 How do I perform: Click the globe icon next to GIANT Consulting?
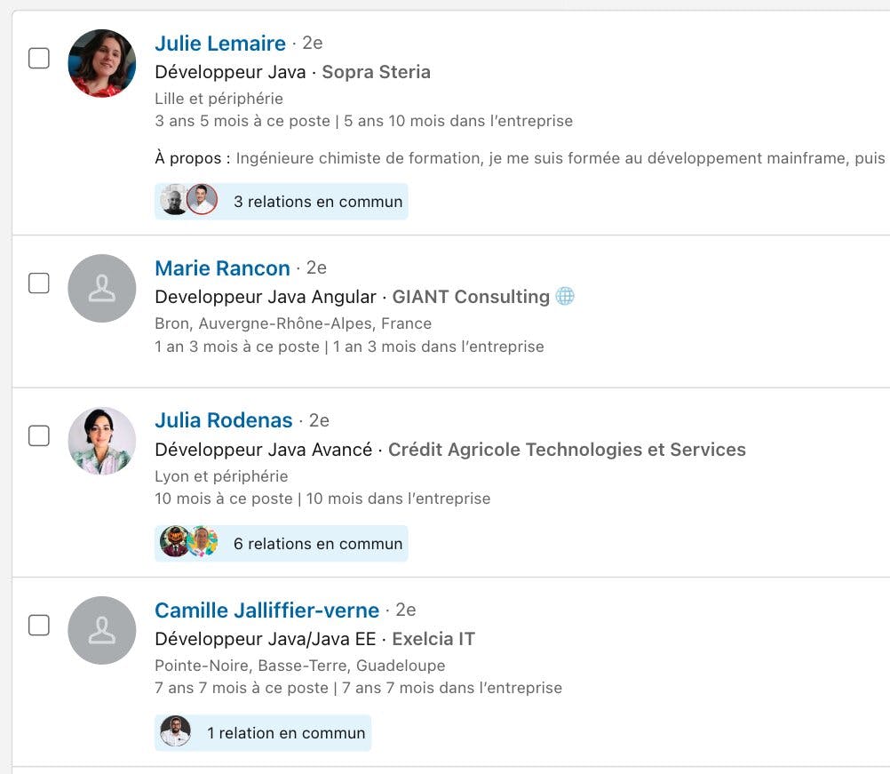click(565, 297)
